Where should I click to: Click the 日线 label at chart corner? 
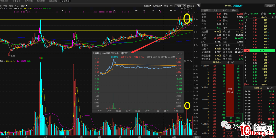(197, 137)
